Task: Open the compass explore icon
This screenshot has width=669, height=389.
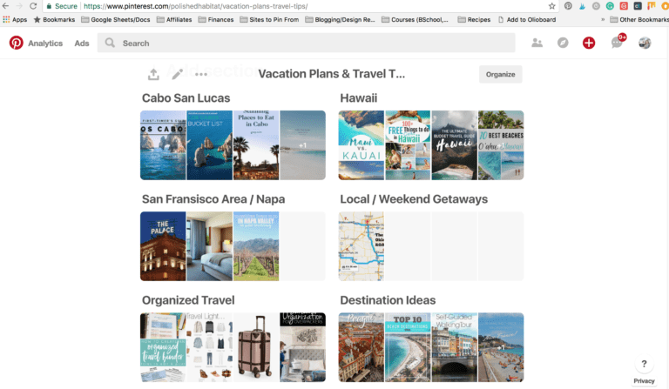Action: click(x=563, y=43)
